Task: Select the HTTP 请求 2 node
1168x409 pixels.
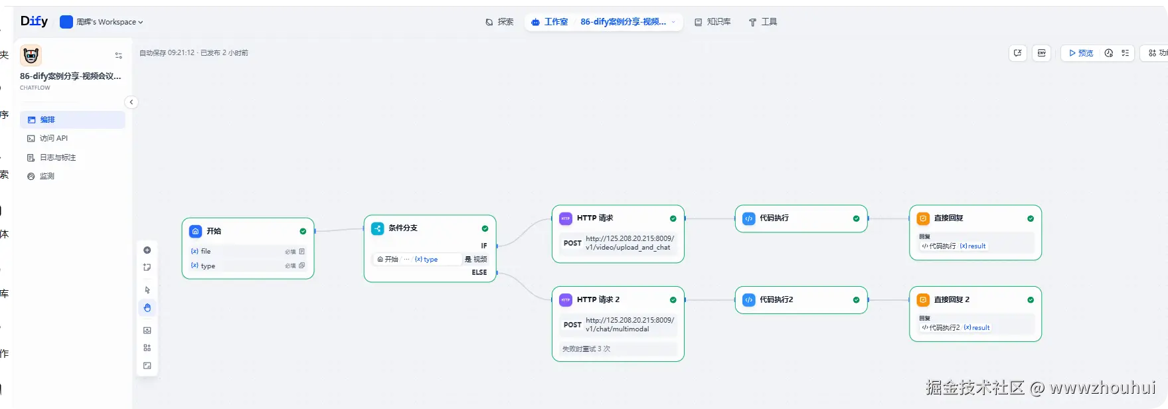Action: coord(618,299)
